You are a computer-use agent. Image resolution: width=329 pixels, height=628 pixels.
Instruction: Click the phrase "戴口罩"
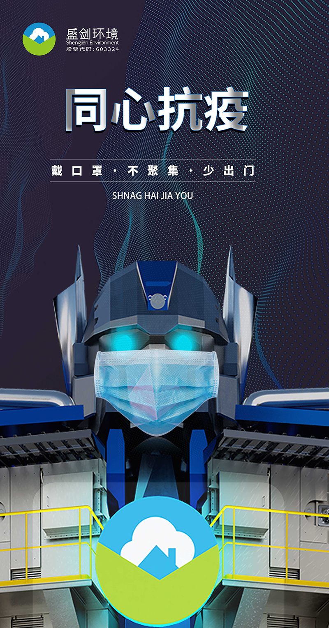[77, 171]
